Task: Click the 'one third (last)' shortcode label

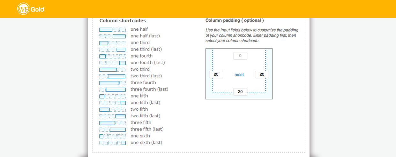Action: pyautogui.click(x=146, y=49)
